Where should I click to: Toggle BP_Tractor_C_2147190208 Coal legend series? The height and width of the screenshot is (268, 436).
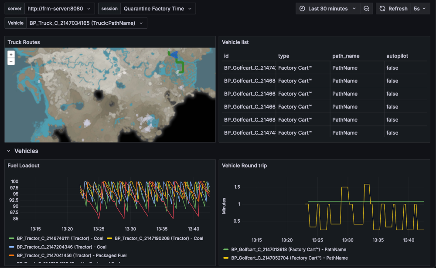tap(159, 238)
